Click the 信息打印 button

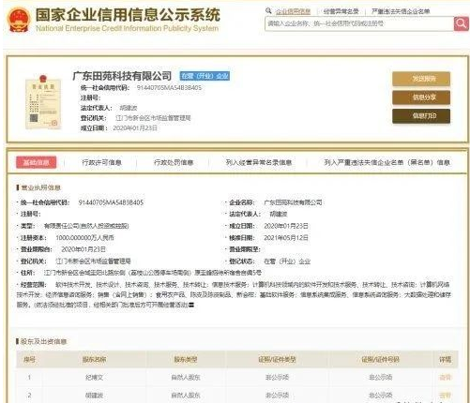point(421,116)
